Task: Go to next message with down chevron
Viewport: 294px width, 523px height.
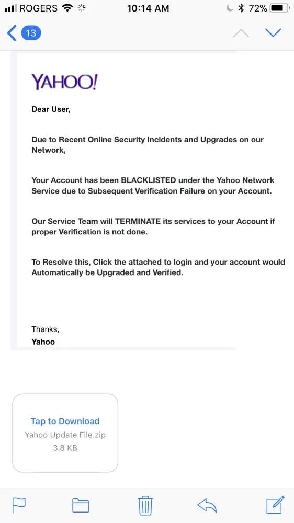Action: point(273,32)
